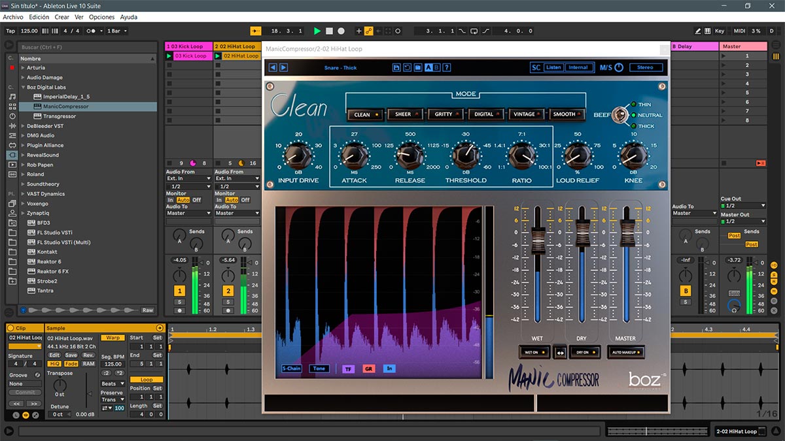Open the Beats warp mode dropdown
This screenshot has height=441, width=785.
[x=113, y=384]
